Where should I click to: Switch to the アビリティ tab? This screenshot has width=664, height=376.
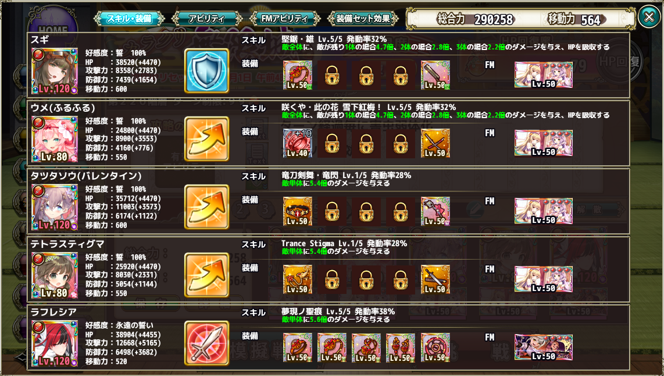pyautogui.click(x=206, y=19)
